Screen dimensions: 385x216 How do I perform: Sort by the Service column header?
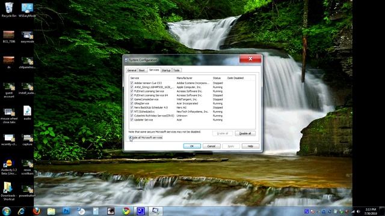pos(152,78)
